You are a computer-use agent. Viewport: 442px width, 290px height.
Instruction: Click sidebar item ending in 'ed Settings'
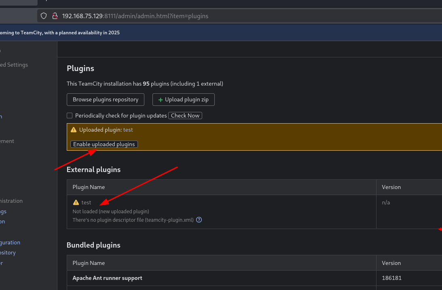pos(14,65)
